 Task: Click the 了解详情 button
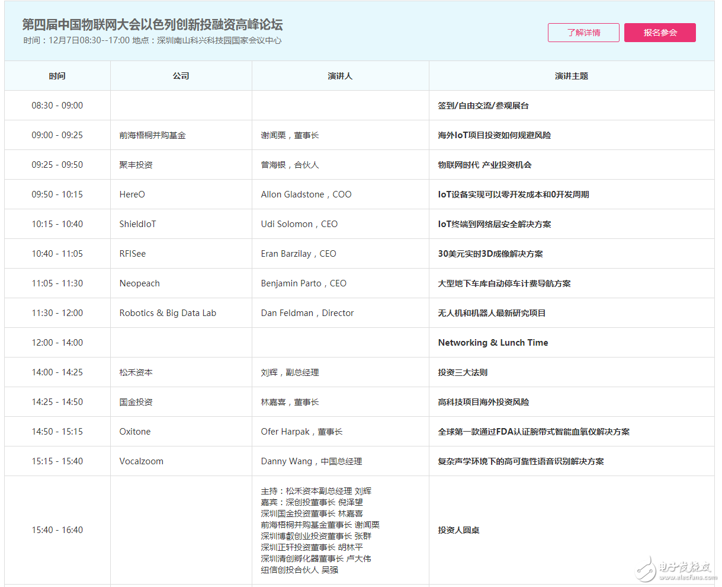pos(583,33)
